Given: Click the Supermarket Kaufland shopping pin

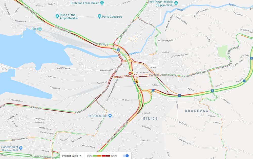Looking at the screenshot, I should 21,148.
